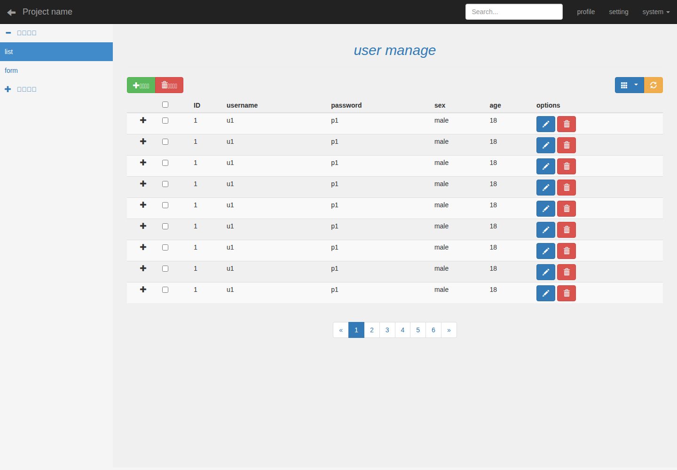Screen dimensions: 677x470
Task: Select the list item in the sidebar
Action: coord(56,52)
